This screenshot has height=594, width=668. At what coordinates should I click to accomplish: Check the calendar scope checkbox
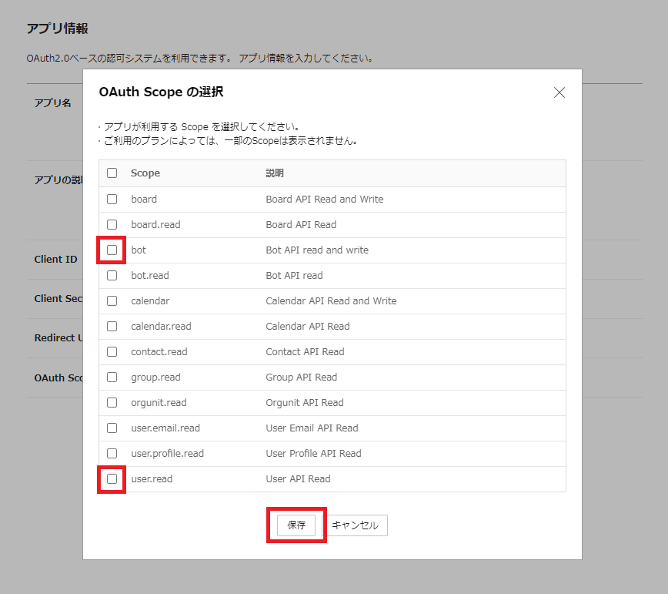pos(112,300)
